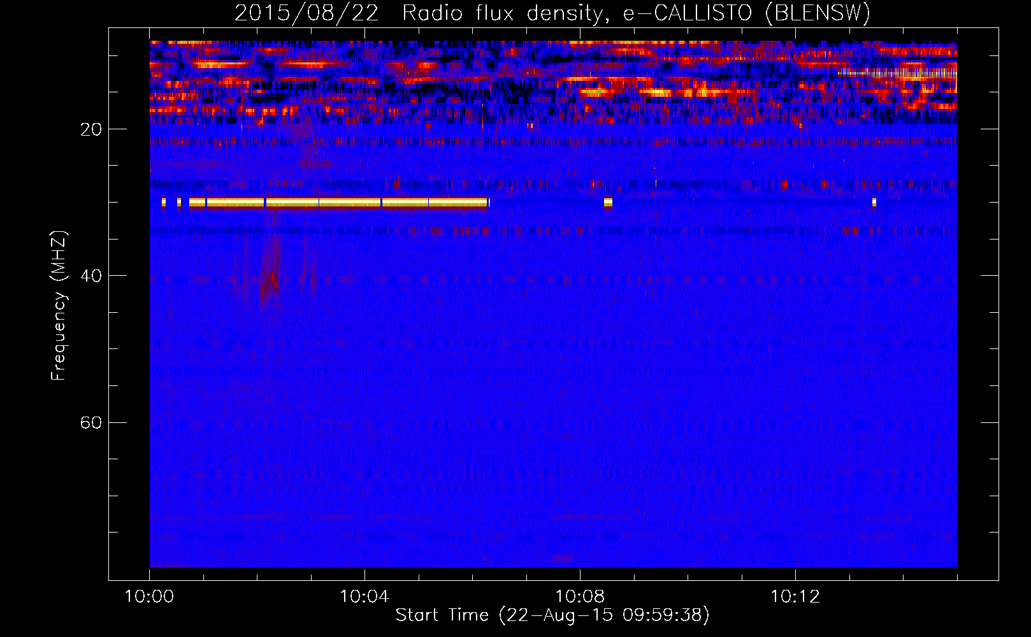Click the '10:12' time tick label

click(795, 596)
